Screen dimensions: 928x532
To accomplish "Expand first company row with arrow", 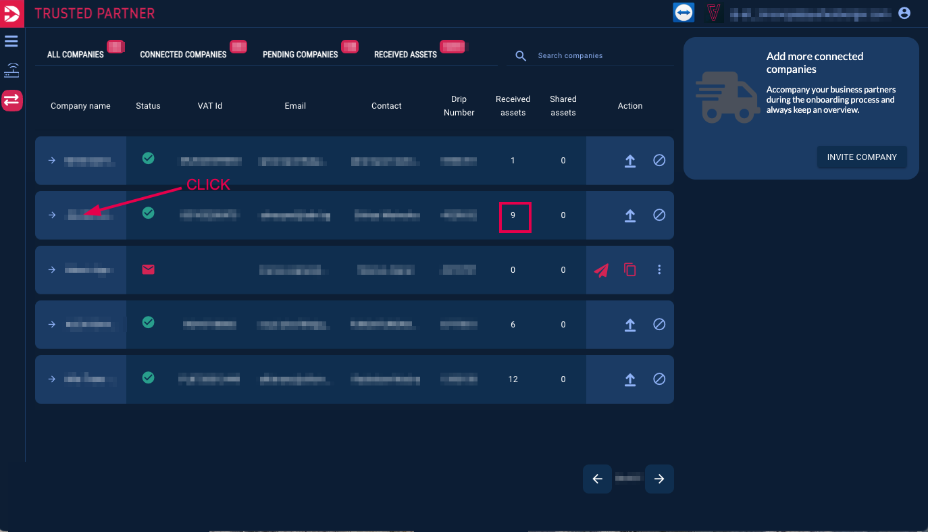I will 52,161.
